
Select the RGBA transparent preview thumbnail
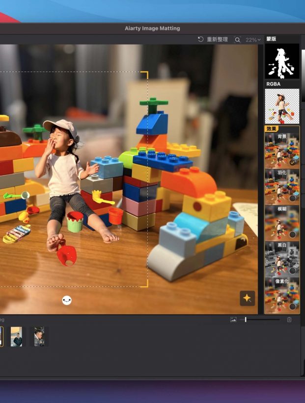282,106
